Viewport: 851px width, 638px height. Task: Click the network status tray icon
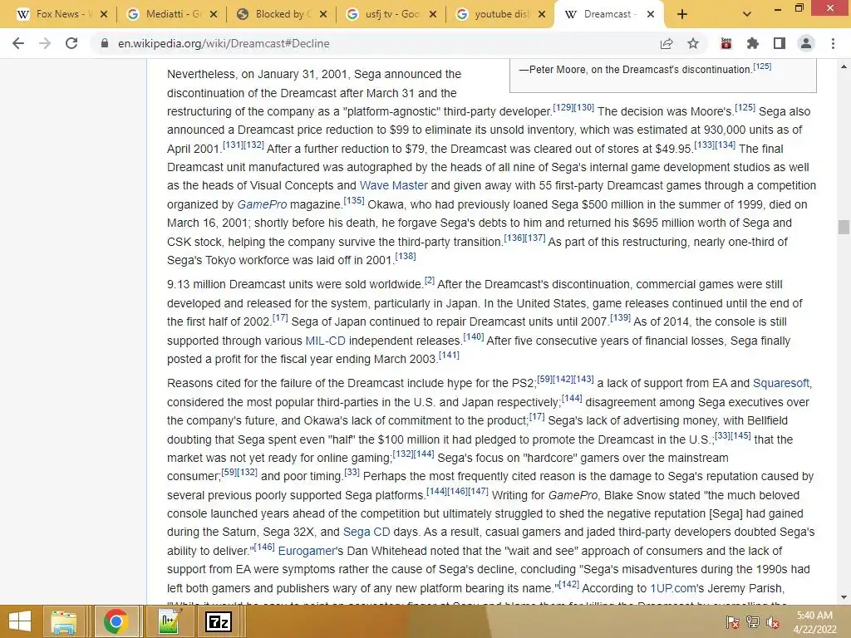pyautogui.click(x=753, y=622)
